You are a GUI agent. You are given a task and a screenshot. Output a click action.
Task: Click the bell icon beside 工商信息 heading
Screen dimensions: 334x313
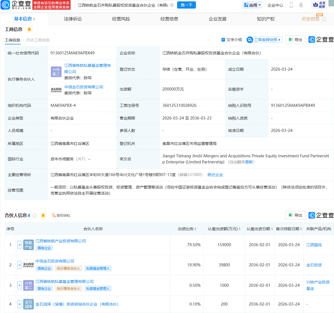click(29, 29)
